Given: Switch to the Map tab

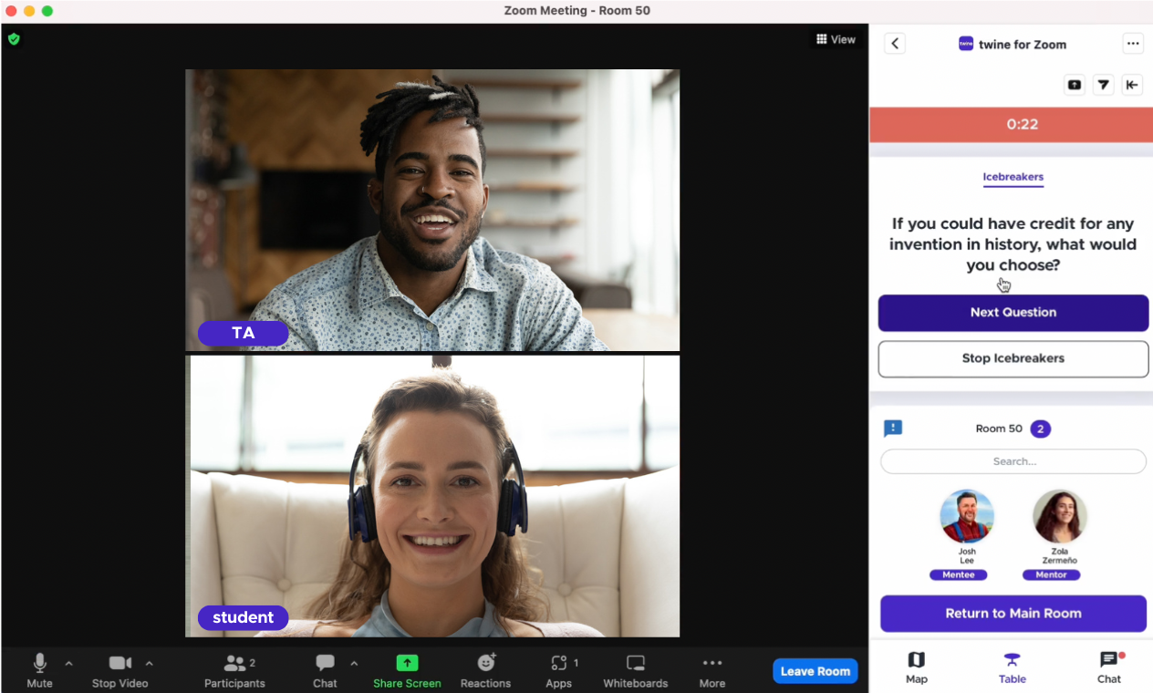Looking at the screenshot, I should (x=917, y=667).
